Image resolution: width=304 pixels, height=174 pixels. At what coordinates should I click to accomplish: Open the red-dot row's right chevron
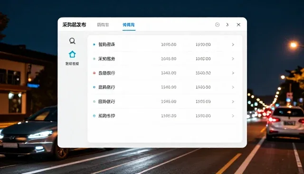233,73
